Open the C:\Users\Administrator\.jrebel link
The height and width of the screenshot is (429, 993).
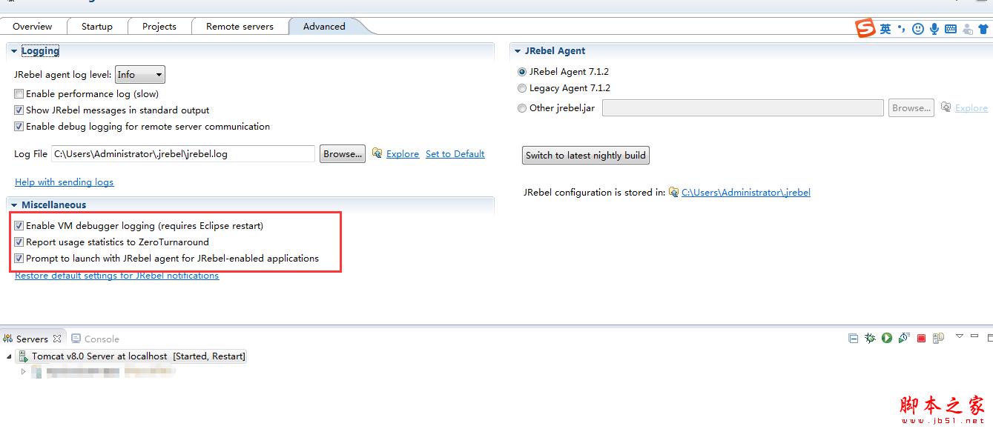[x=746, y=193]
